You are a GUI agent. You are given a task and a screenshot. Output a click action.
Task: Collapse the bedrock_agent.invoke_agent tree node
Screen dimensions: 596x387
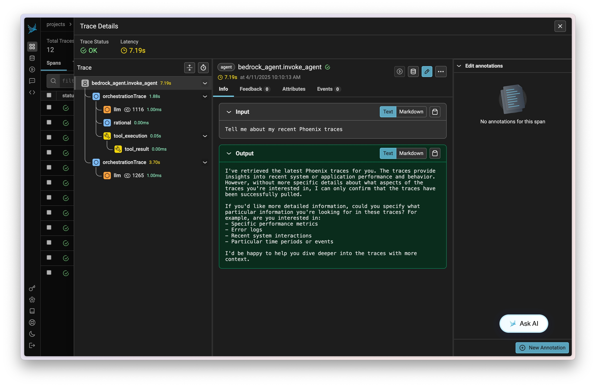(x=205, y=83)
